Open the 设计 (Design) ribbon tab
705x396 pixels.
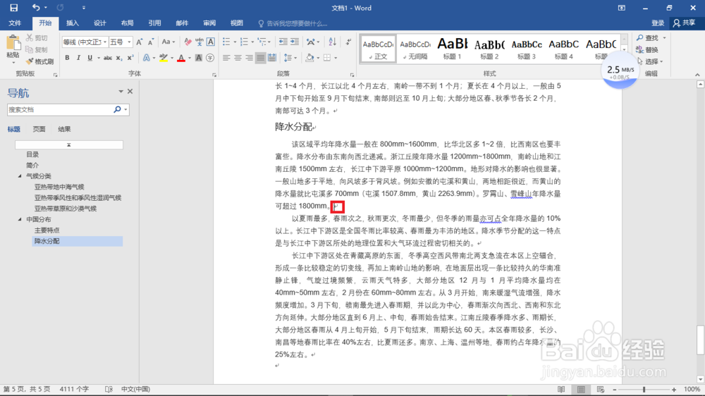pos(100,23)
